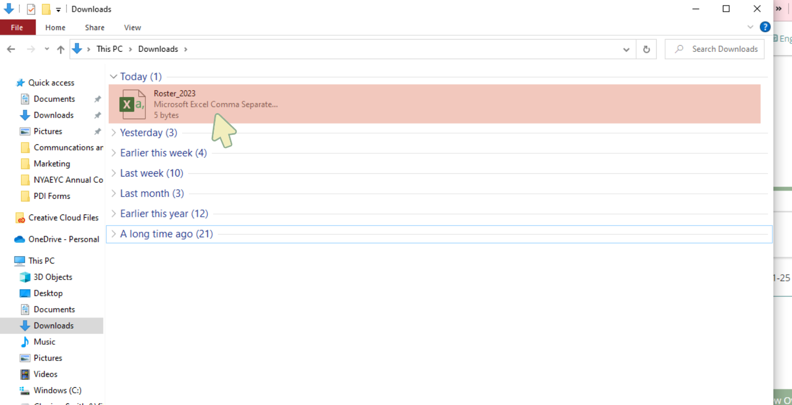The image size is (792, 405).
Task: Expand the Last week (10) group
Action: 114,173
